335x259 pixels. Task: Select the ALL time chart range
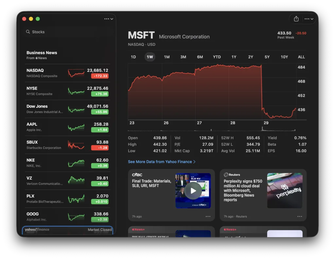click(x=301, y=57)
